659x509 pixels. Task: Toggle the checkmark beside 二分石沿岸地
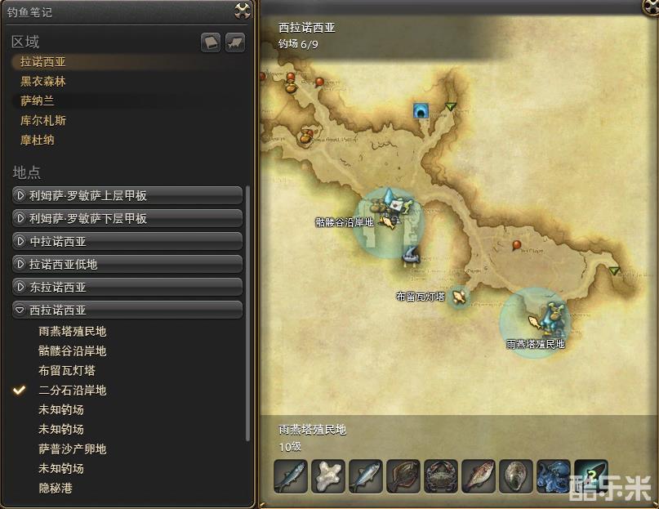tap(19, 390)
